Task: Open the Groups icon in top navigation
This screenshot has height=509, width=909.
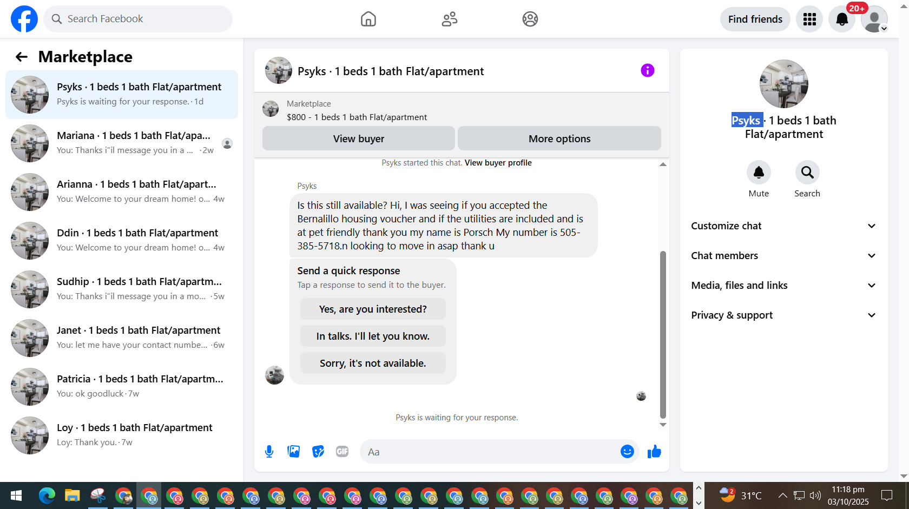Action: click(530, 19)
